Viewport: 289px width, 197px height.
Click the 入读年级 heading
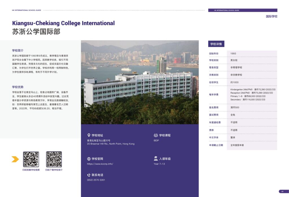tap(165, 159)
